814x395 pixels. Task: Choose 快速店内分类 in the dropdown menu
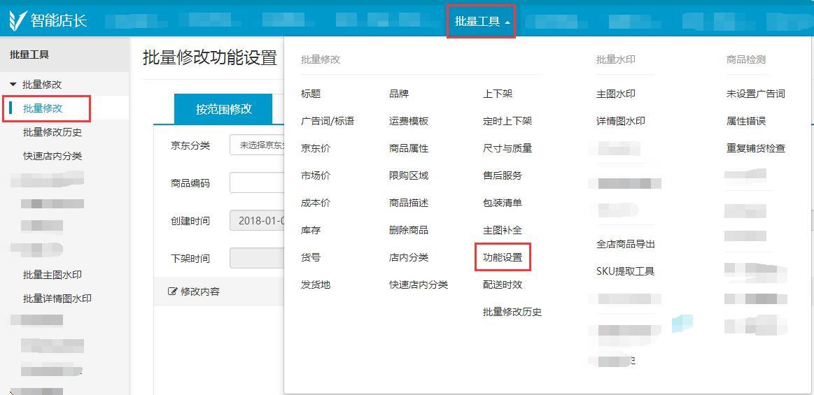[x=419, y=285]
